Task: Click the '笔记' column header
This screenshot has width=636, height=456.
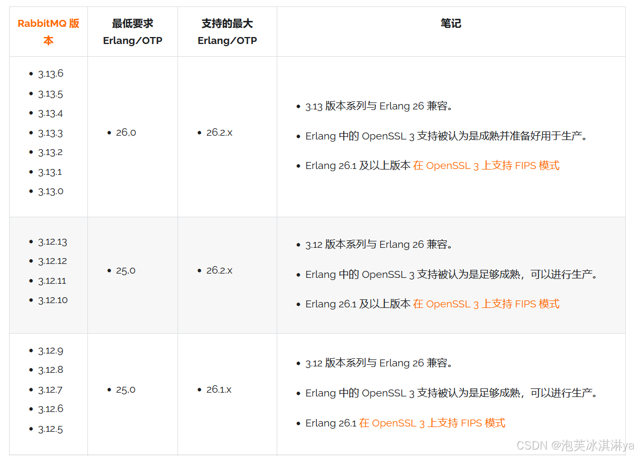Action: point(450,24)
